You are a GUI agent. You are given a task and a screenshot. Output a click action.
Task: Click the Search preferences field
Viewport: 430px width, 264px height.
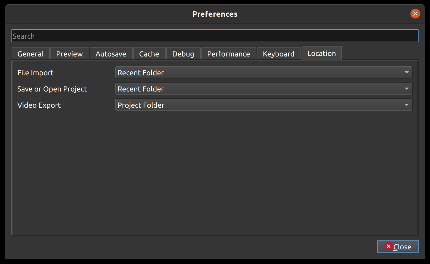[215, 36]
